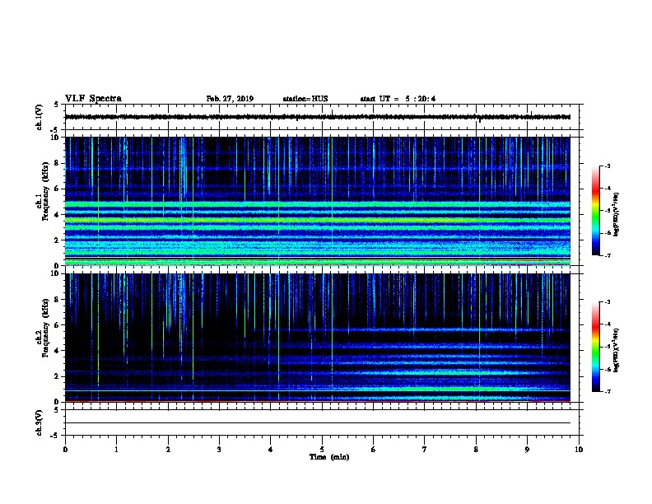Click tick label "5" on the time axis
The image size is (652, 504).
(322, 450)
